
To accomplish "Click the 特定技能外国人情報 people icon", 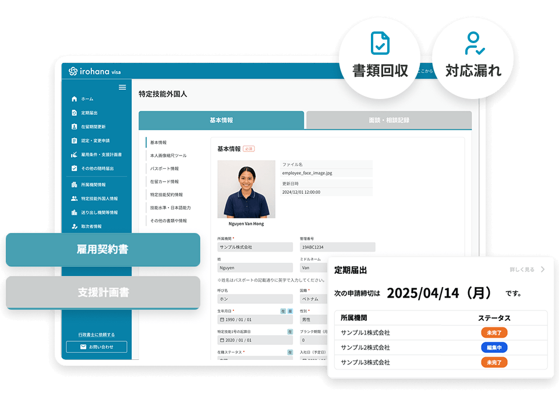I will point(74,199).
